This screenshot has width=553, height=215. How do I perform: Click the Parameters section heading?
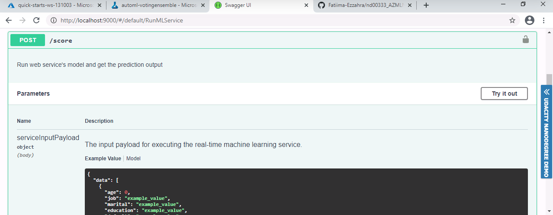33,93
